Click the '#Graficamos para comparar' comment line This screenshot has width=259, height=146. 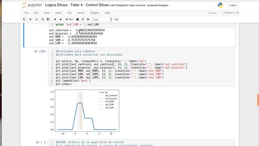click(76, 52)
